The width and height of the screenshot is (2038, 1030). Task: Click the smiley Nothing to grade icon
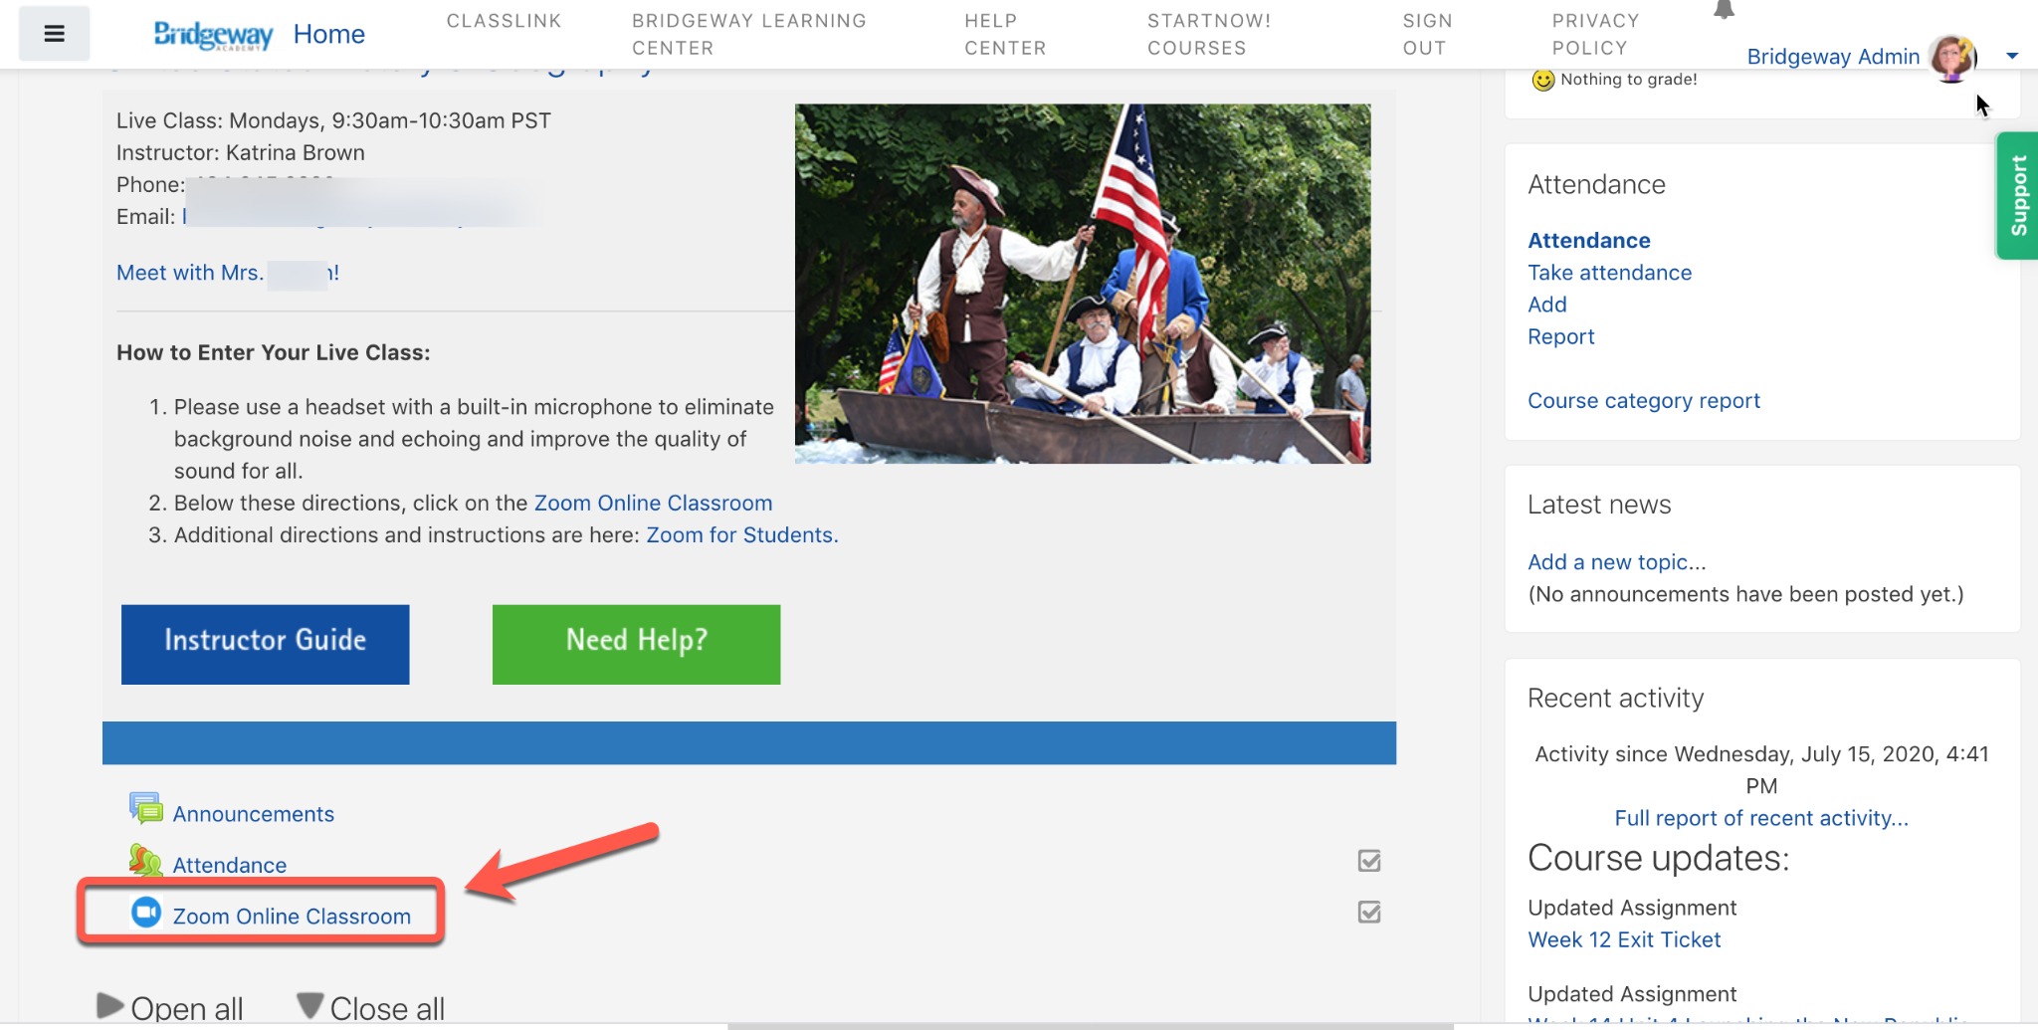click(1542, 80)
